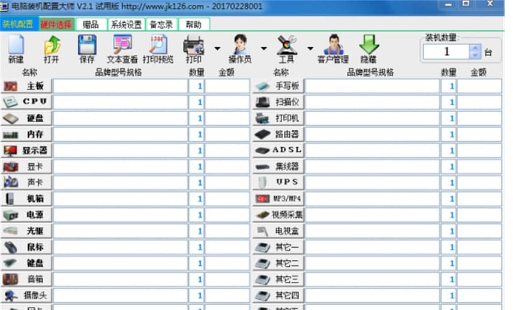Pick the 视频采集 video capture button
This screenshot has height=310, width=513.
[x=278, y=215]
